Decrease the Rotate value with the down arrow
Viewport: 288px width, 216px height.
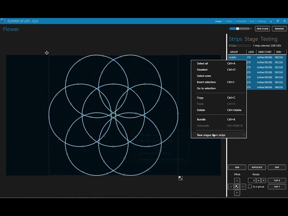264,180
